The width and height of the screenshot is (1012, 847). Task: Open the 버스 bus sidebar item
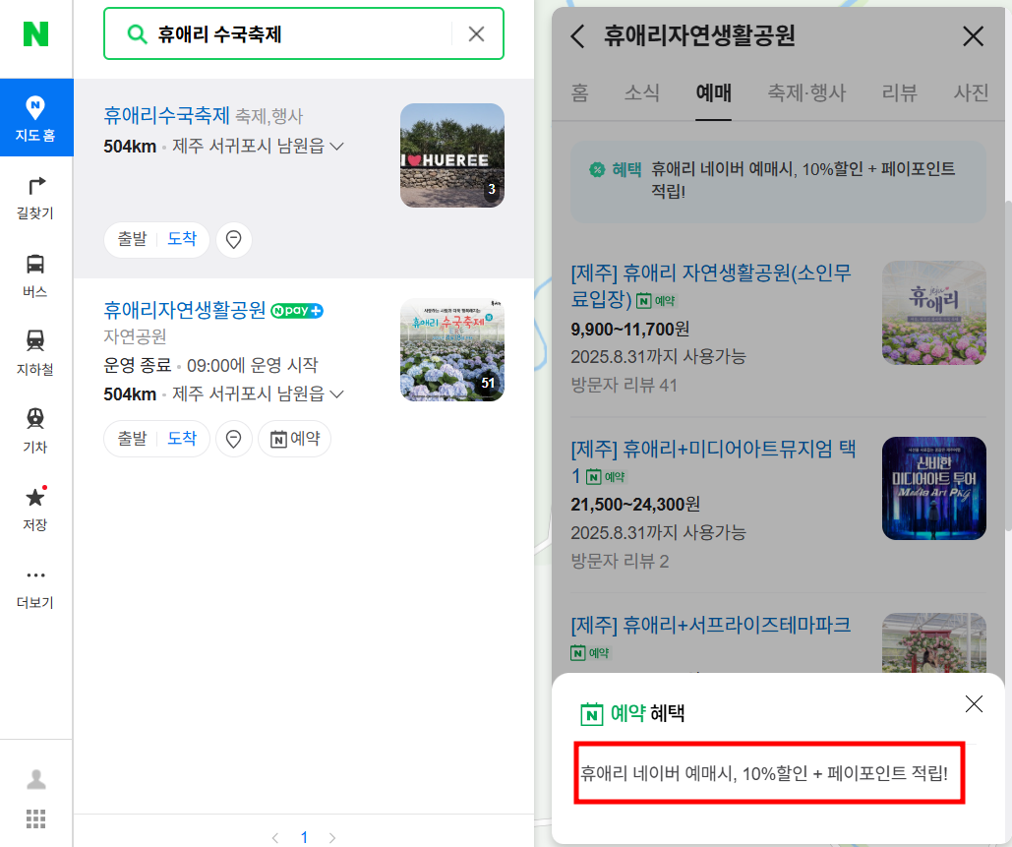point(35,275)
